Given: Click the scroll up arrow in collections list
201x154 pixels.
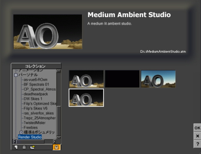Looking at the screenshot, I should (x=59, y=71).
